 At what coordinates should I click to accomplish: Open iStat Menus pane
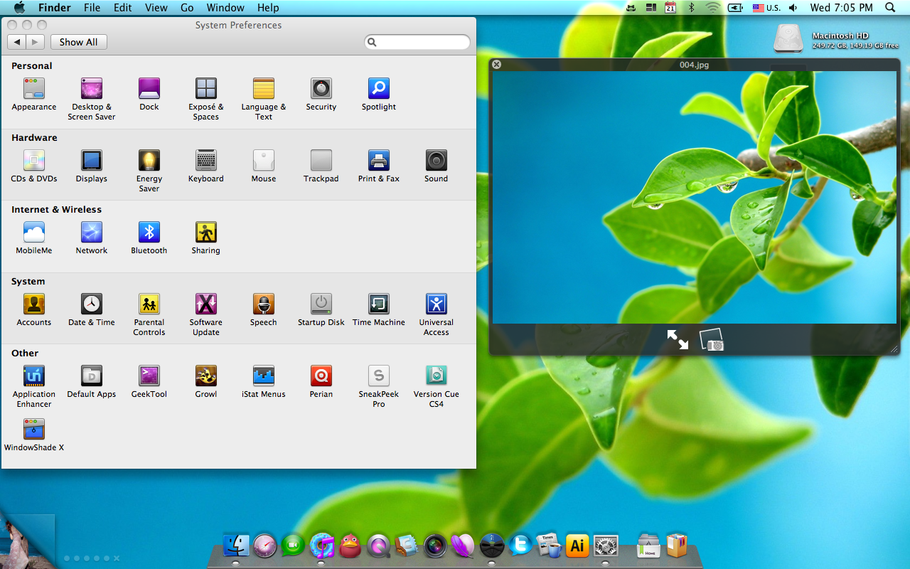tap(264, 381)
